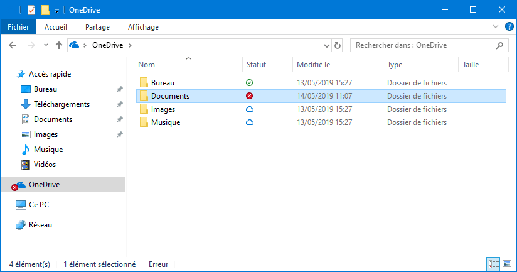The image size is (517, 272).
Task: Select Réseau in the navigation pane
Action: click(40, 225)
